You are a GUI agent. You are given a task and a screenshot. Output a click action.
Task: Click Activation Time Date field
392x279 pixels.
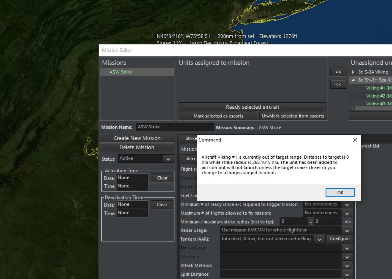(132, 177)
